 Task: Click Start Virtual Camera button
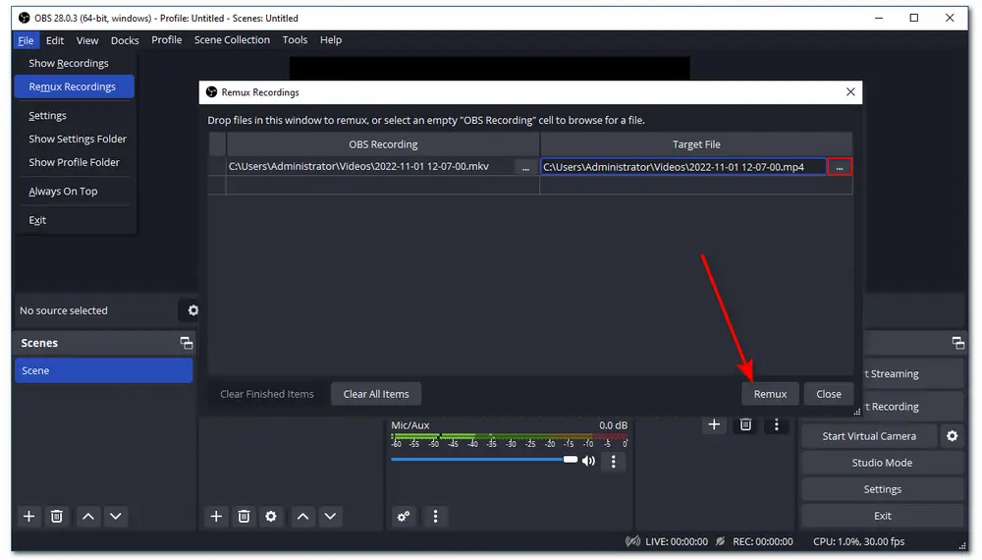tap(869, 436)
